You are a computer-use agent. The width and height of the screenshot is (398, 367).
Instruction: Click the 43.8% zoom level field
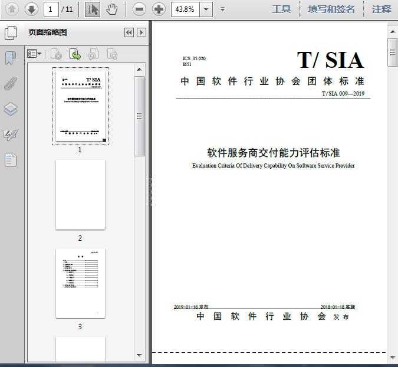(x=185, y=9)
